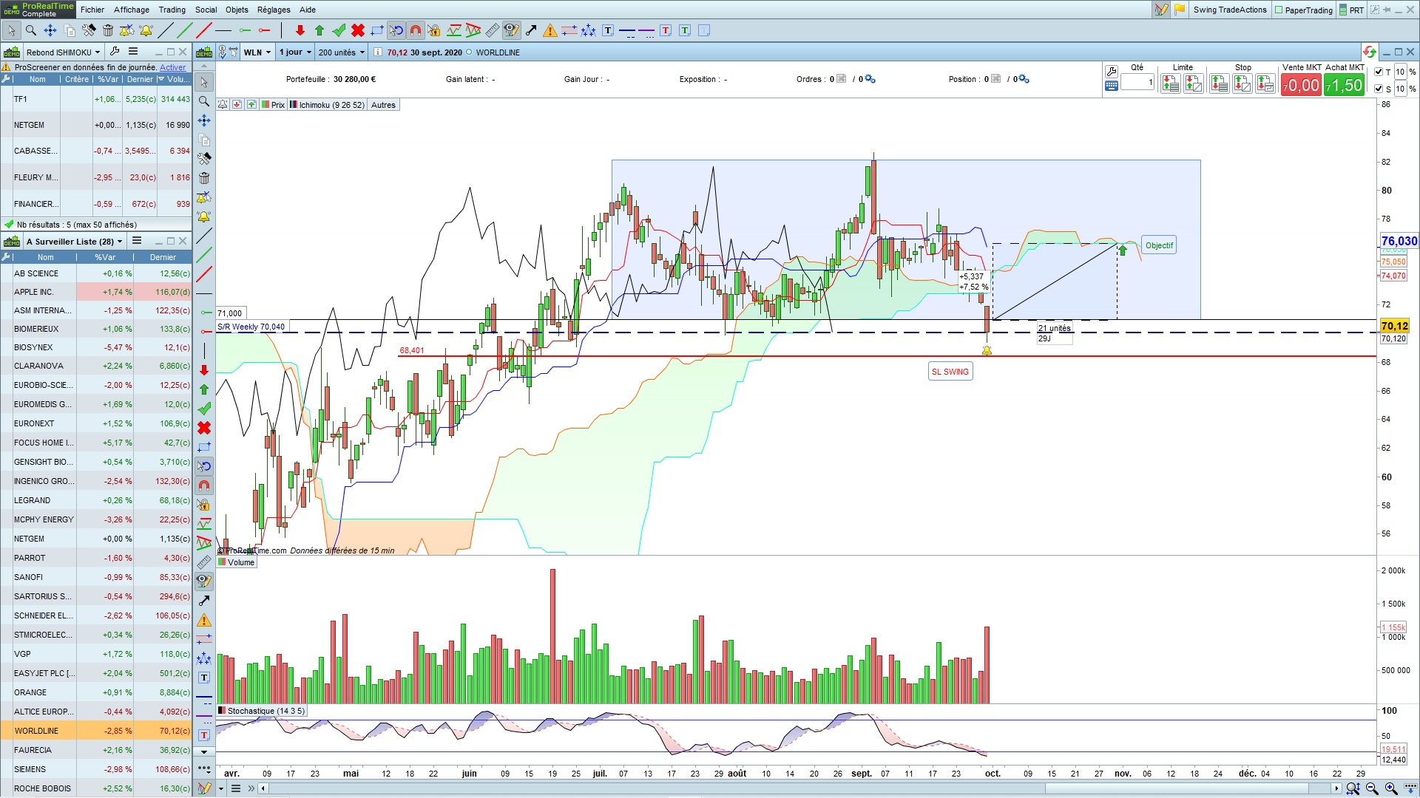Click the green checkmark tool in top toolbar
The image size is (1420, 798).
pyautogui.click(x=339, y=30)
